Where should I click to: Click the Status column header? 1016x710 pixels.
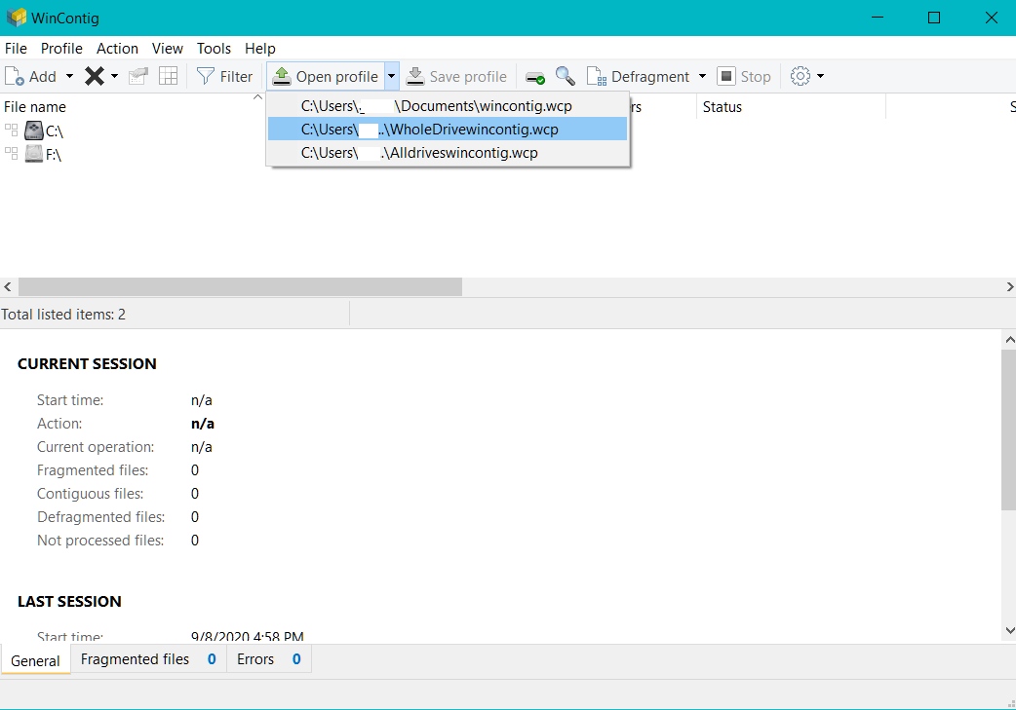[722, 107]
